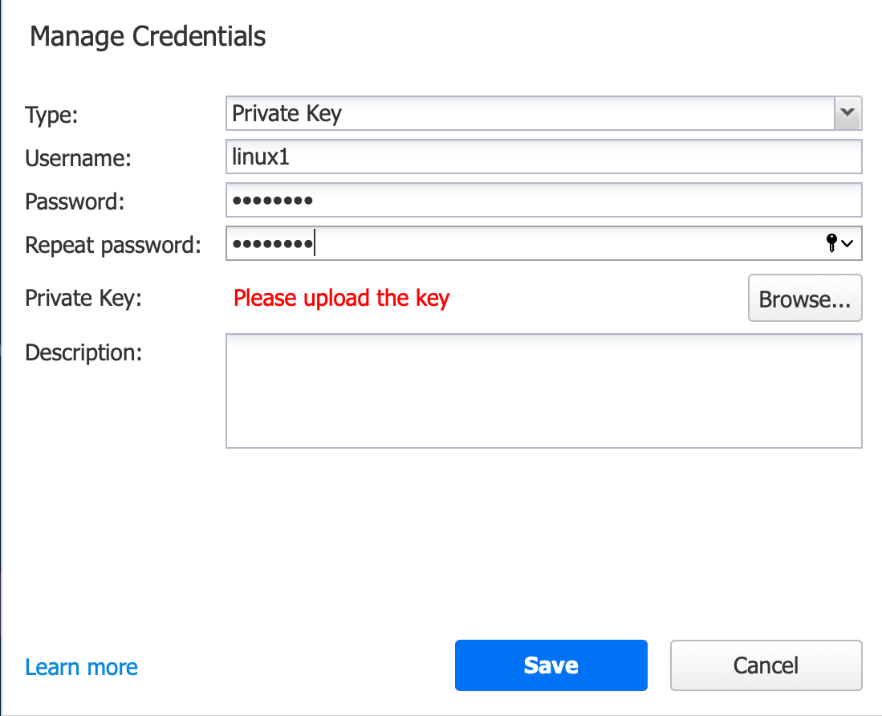This screenshot has height=716, width=882.
Task: Open the Learn more link
Action: click(x=81, y=667)
